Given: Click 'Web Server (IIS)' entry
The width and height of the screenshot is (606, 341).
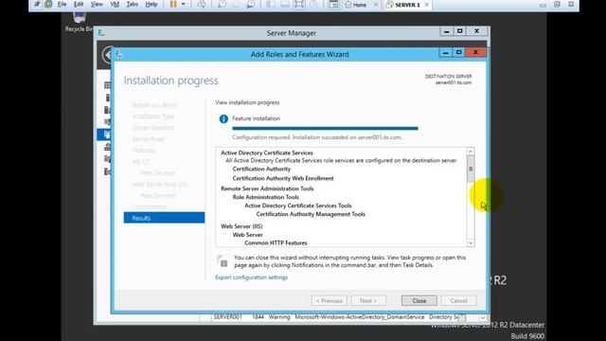Looking at the screenshot, I should coord(241,226).
